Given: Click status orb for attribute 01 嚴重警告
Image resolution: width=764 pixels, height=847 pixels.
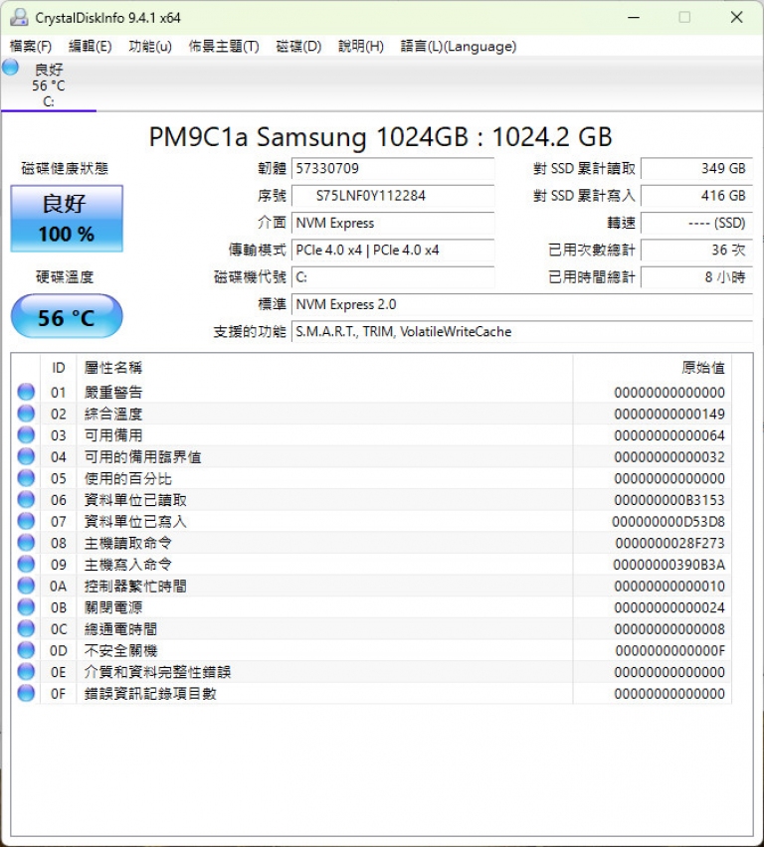Looking at the screenshot, I should [26, 392].
